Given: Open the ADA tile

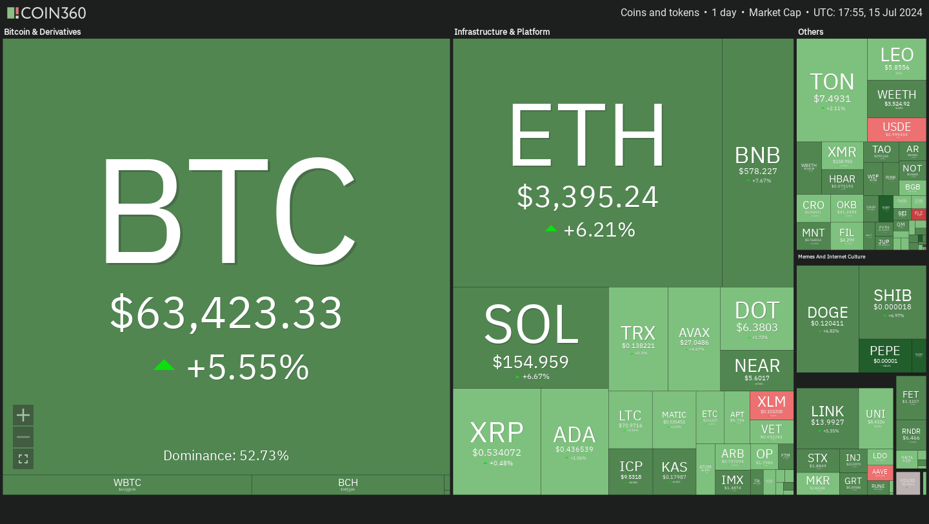Looking at the screenshot, I should [x=574, y=442].
